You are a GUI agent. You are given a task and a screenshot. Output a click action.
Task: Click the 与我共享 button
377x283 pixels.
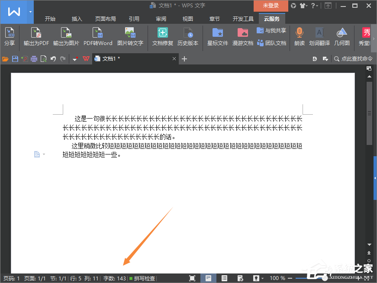(x=271, y=31)
